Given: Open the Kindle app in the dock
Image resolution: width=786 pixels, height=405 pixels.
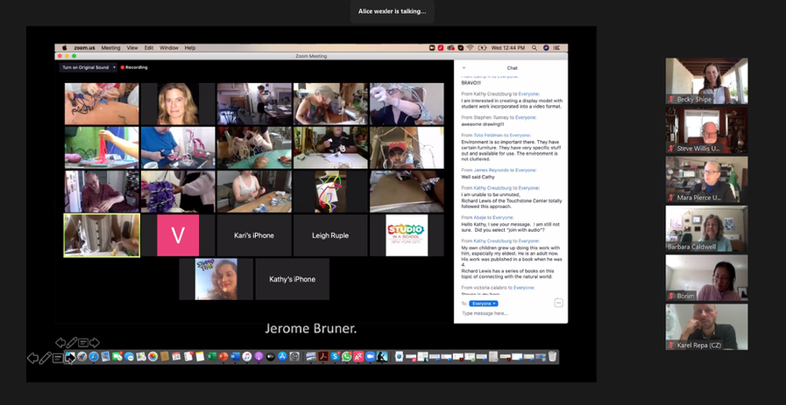Looking at the screenshot, I should point(382,356).
